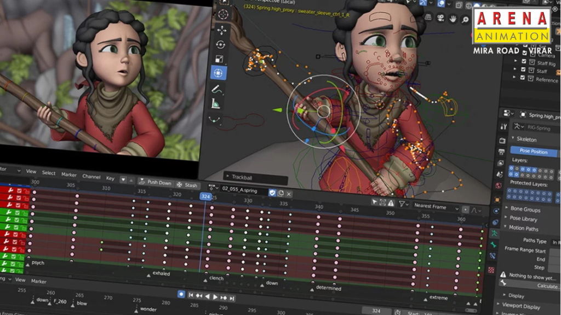The width and height of the screenshot is (561, 315).
Task: Open the Output properties tab icon
Action: coord(501,152)
